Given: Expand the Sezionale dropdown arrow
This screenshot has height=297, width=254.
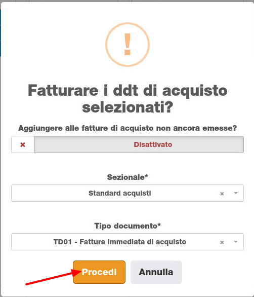Looking at the screenshot, I should coord(236,193).
